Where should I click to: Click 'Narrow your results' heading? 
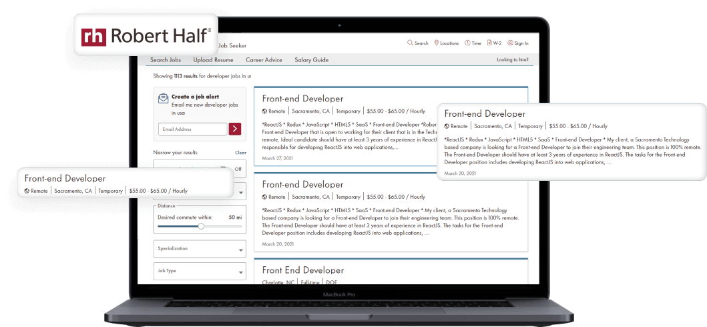pos(176,153)
